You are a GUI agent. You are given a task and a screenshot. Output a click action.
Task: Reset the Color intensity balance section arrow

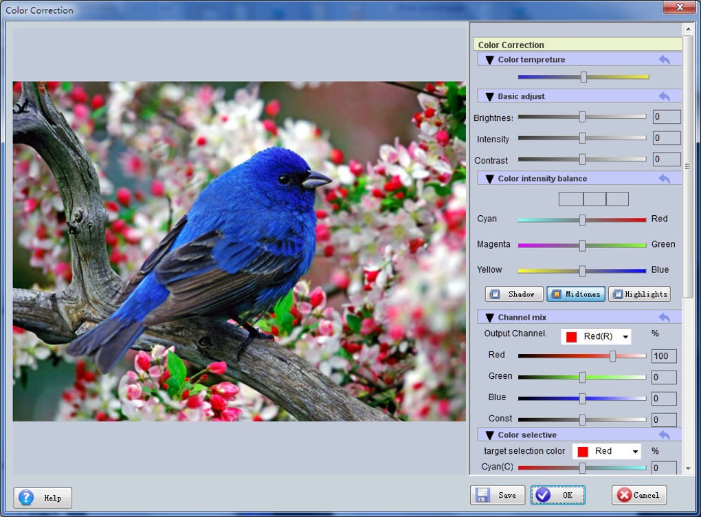(x=665, y=179)
